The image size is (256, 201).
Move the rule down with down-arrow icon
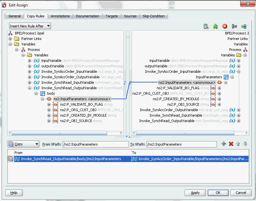tap(245, 144)
